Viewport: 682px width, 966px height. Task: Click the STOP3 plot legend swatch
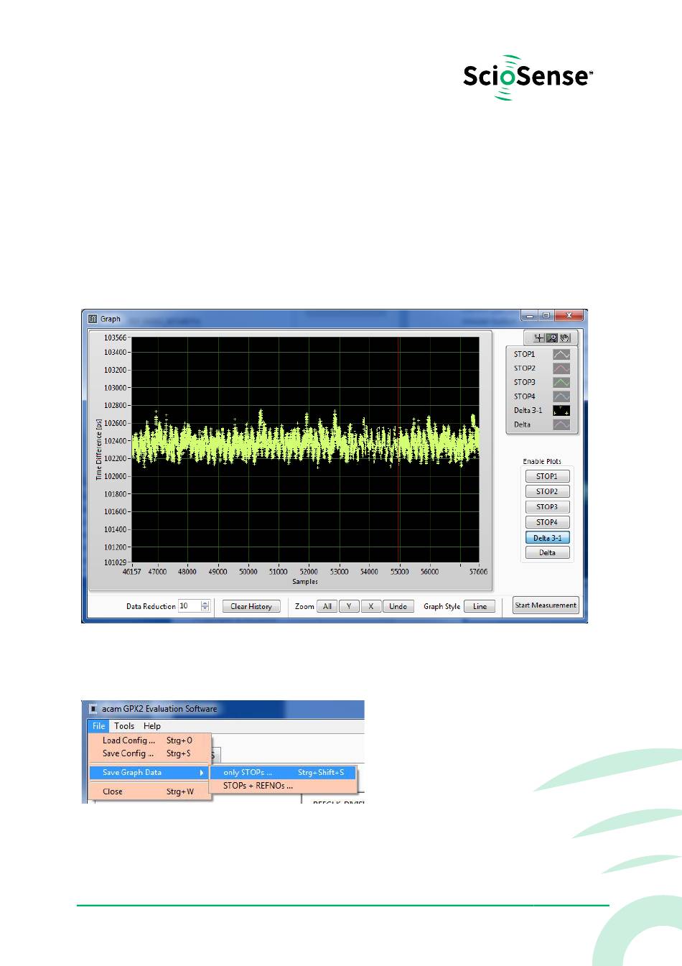coord(561,382)
